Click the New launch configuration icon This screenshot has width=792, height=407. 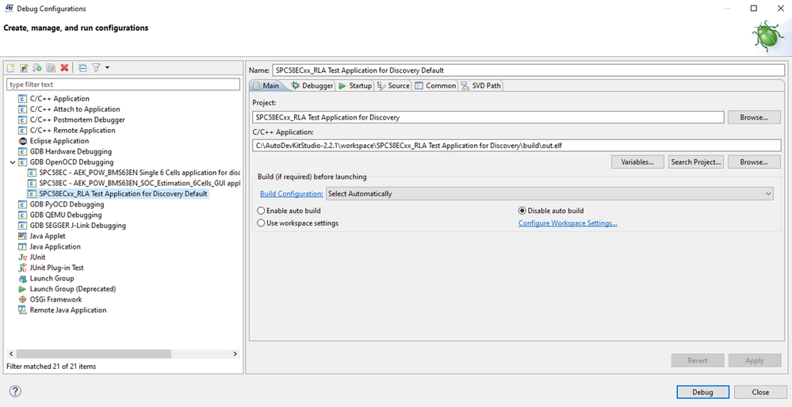click(10, 67)
